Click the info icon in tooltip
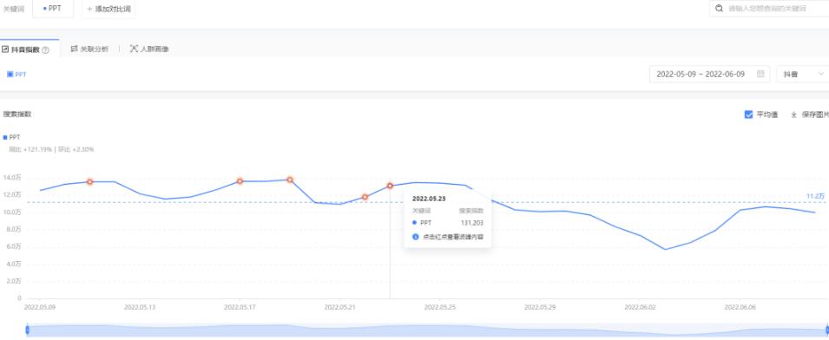 415,237
